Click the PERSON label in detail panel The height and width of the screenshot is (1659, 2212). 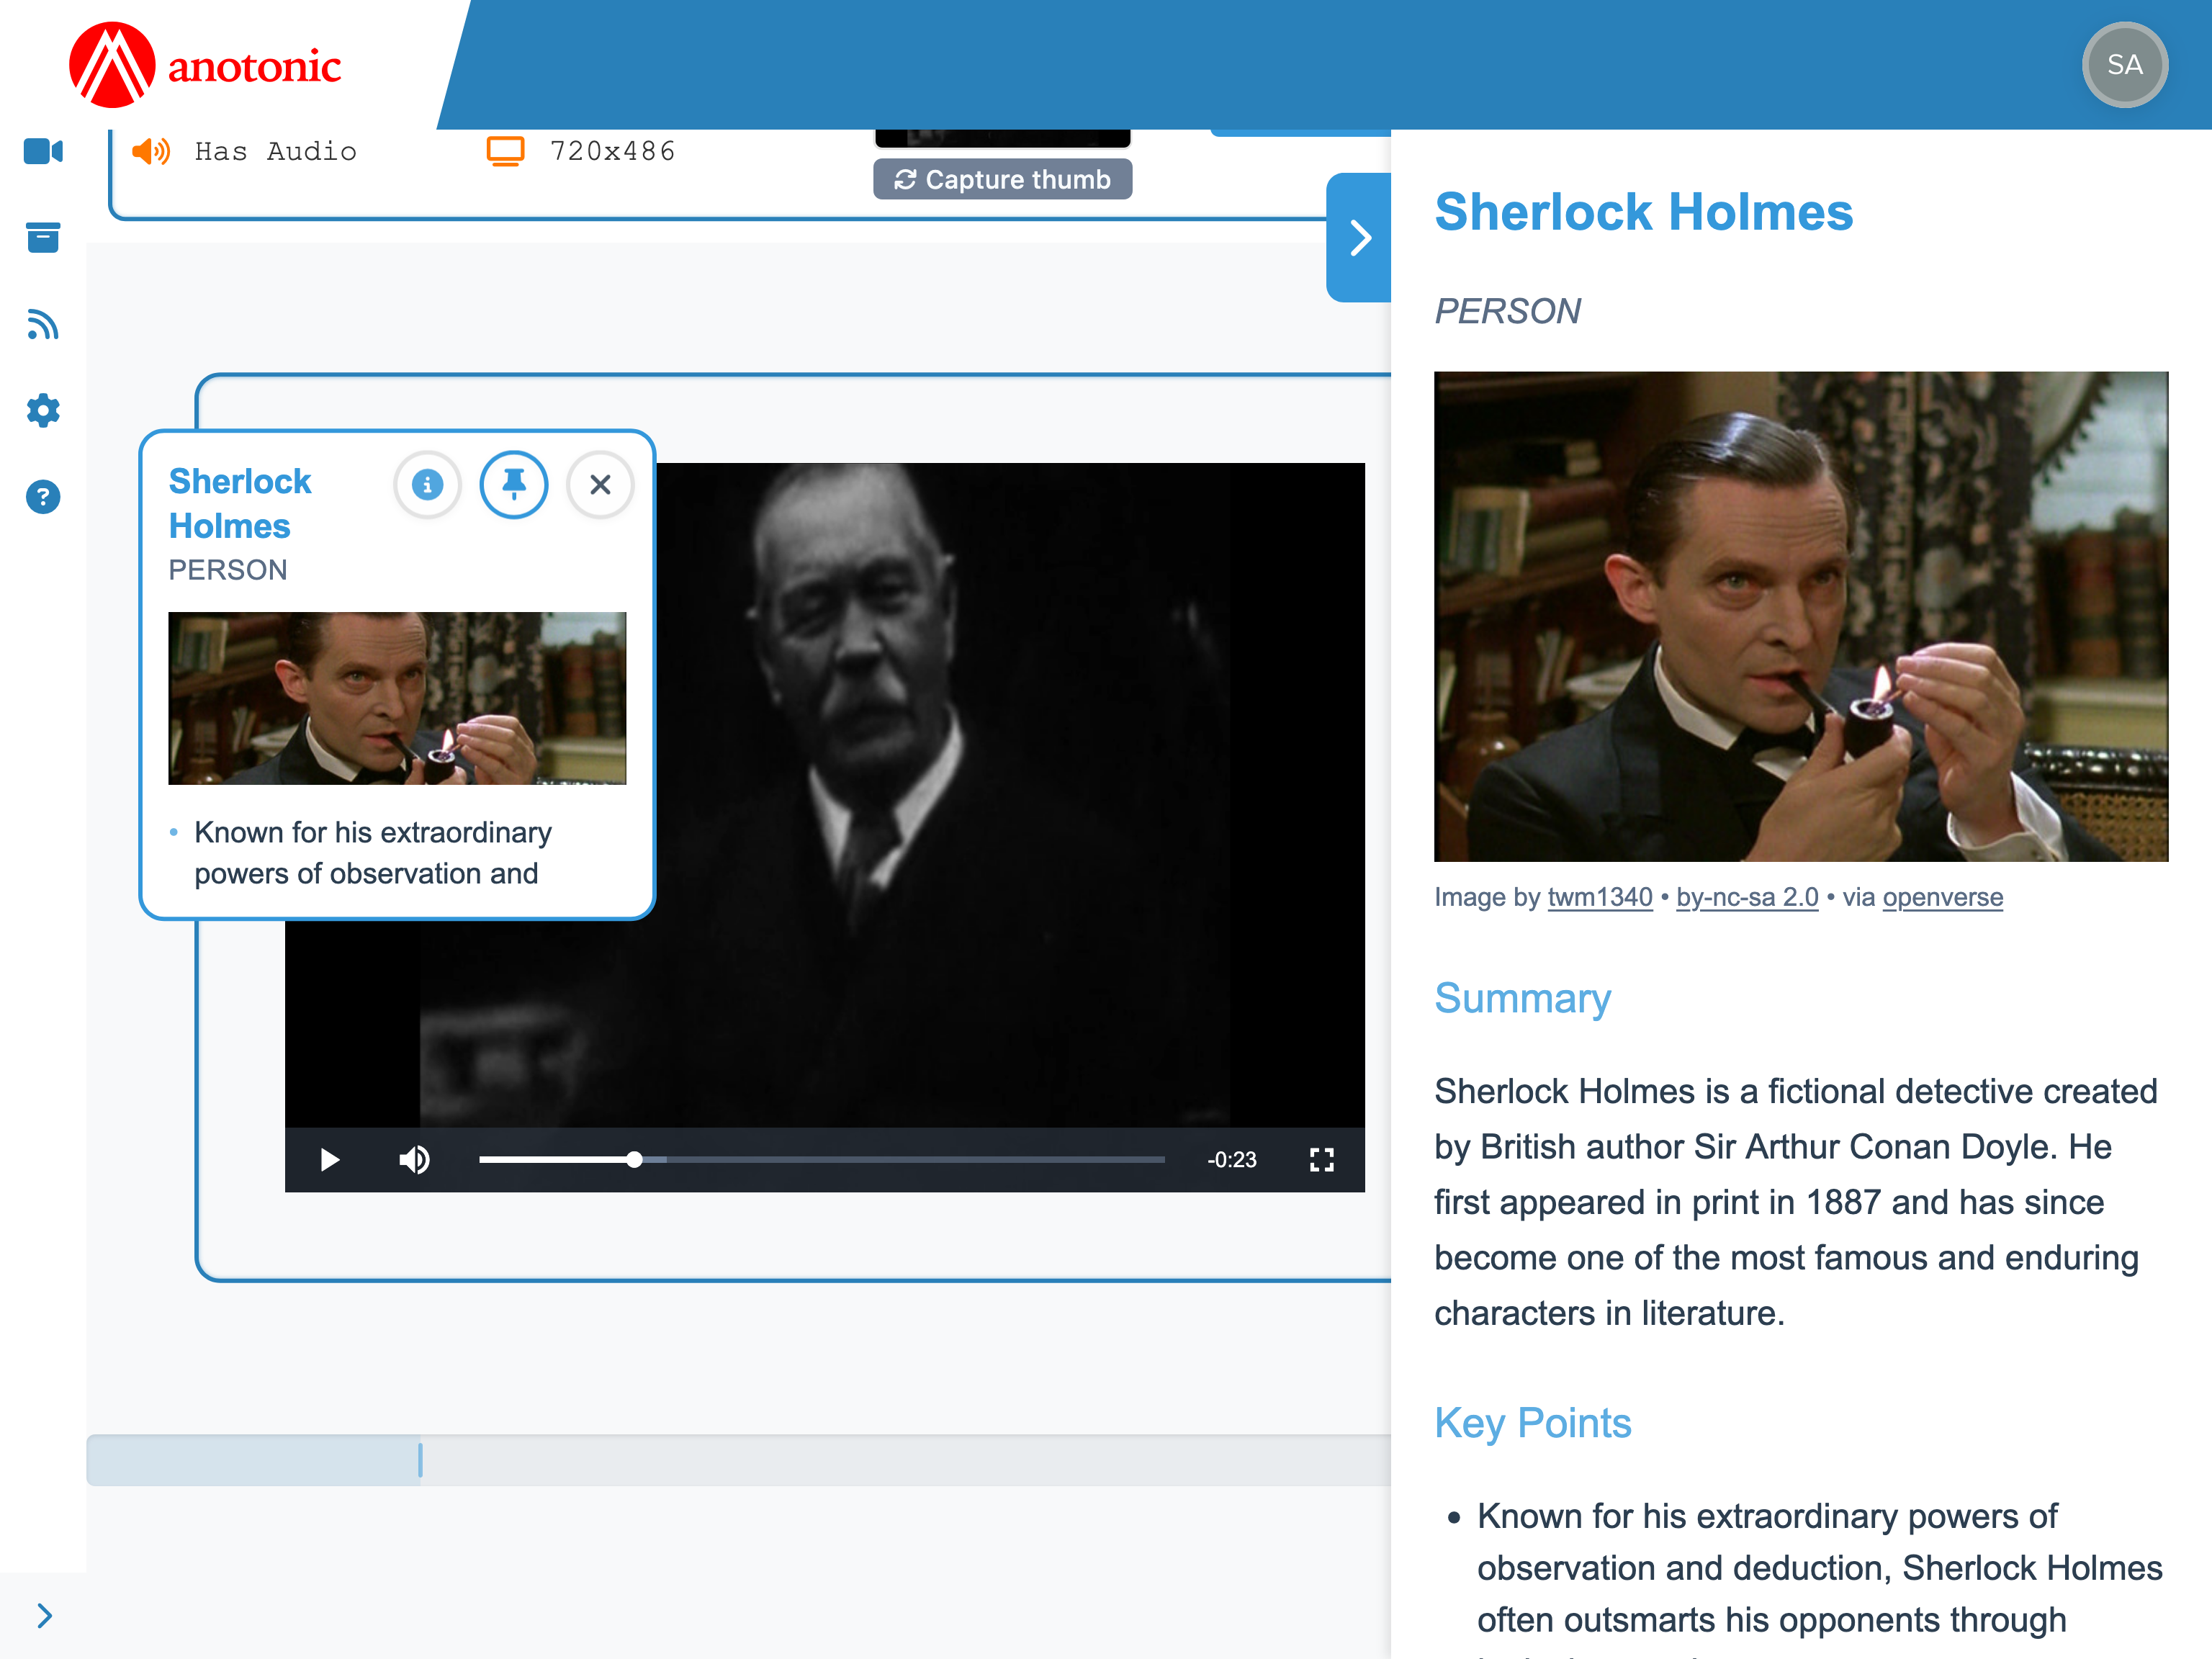(1507, 311)
